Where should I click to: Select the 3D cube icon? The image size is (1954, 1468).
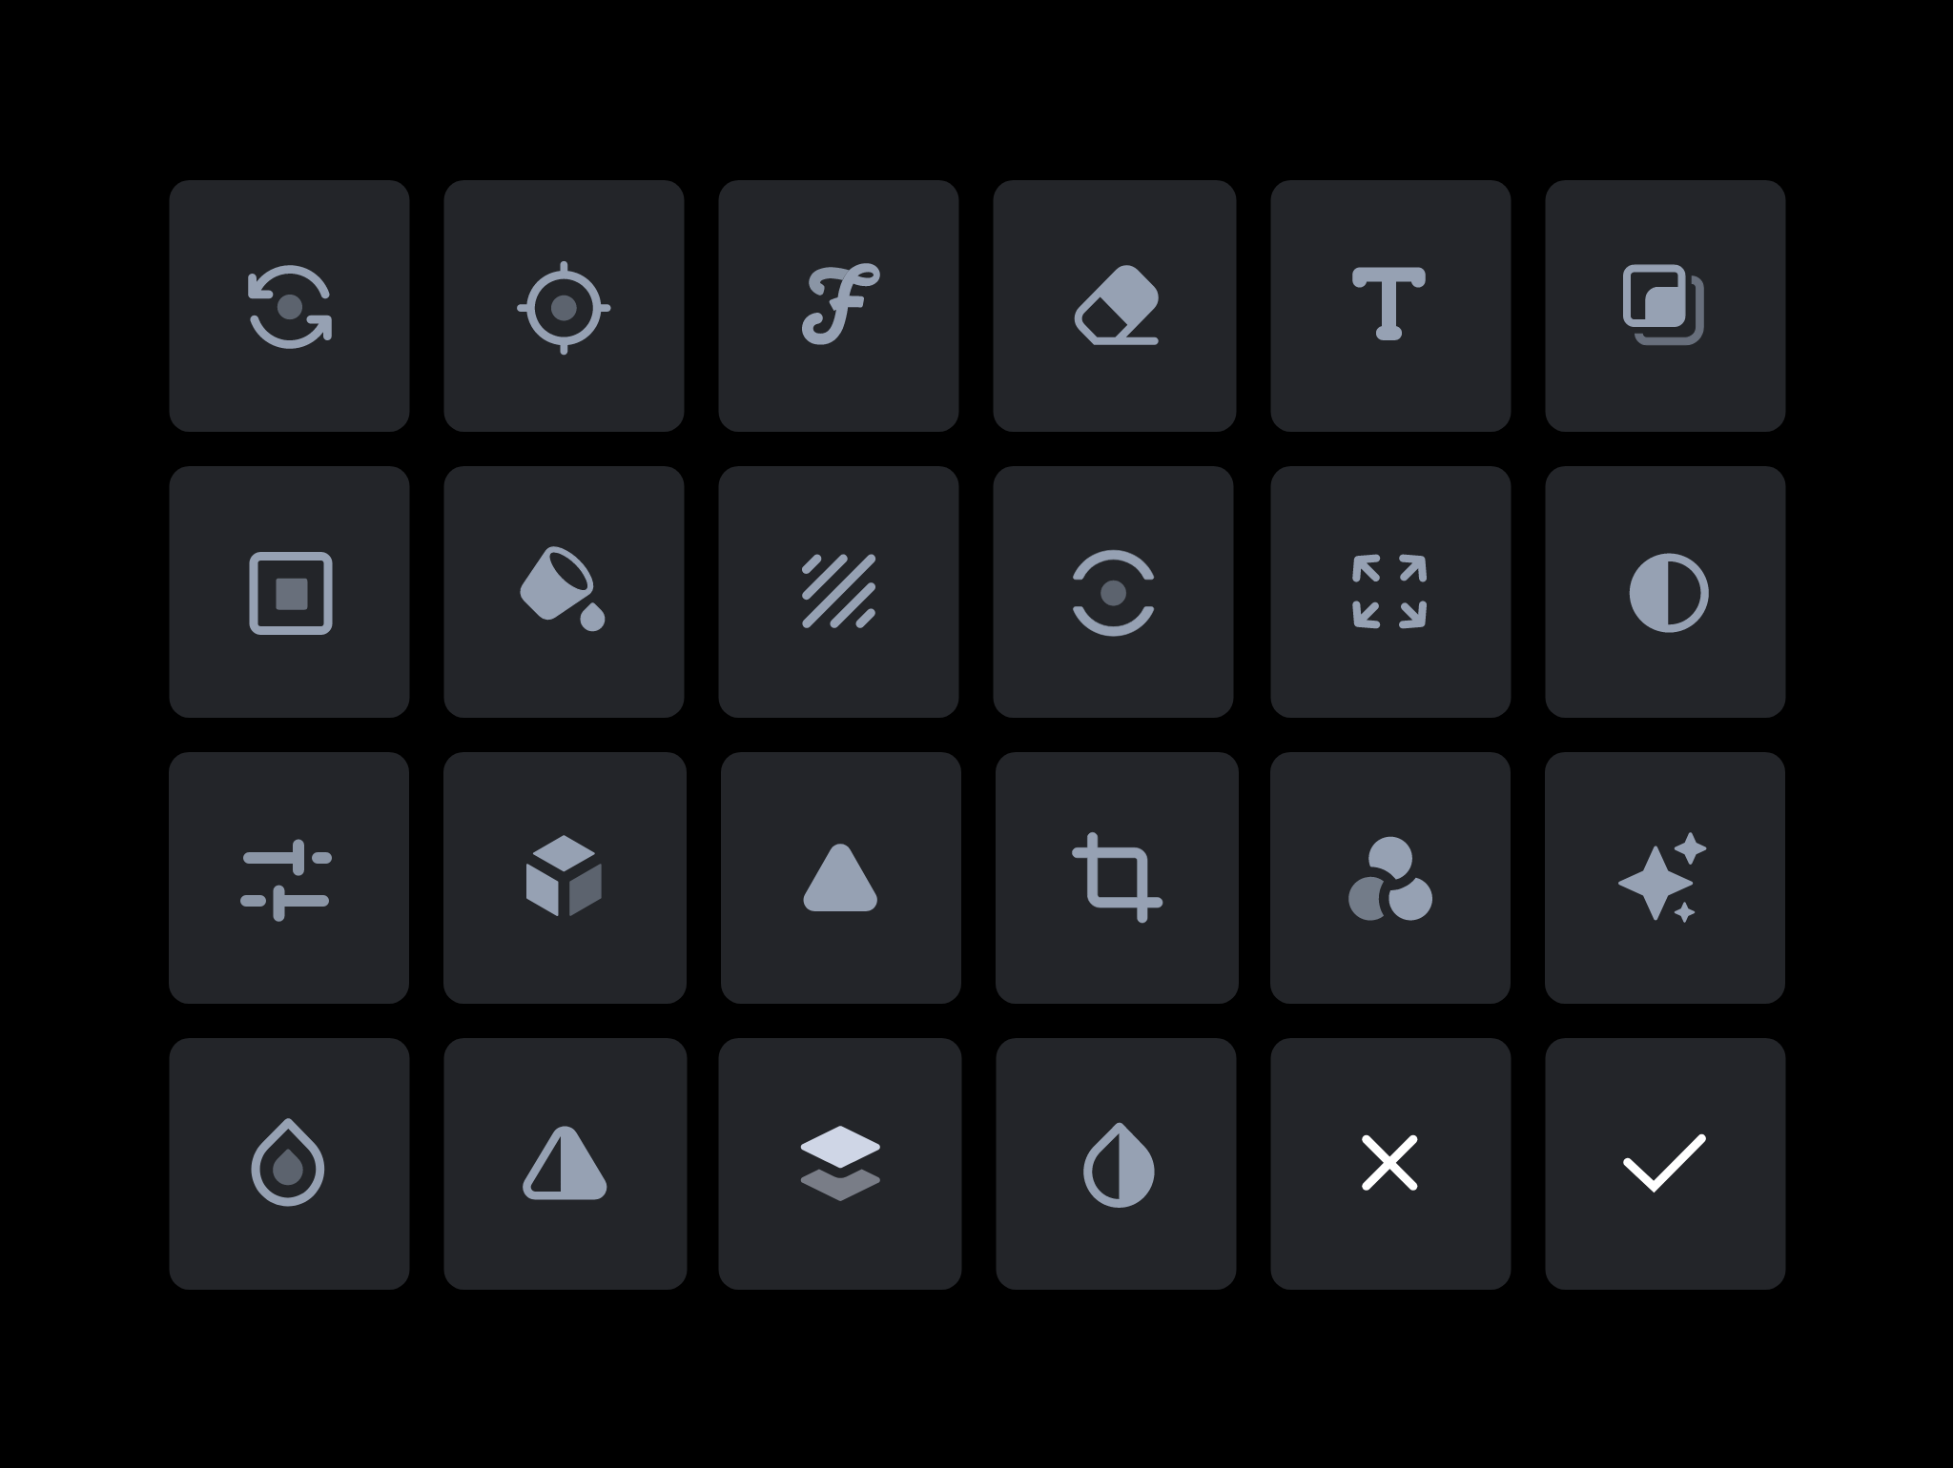point(564,877)
